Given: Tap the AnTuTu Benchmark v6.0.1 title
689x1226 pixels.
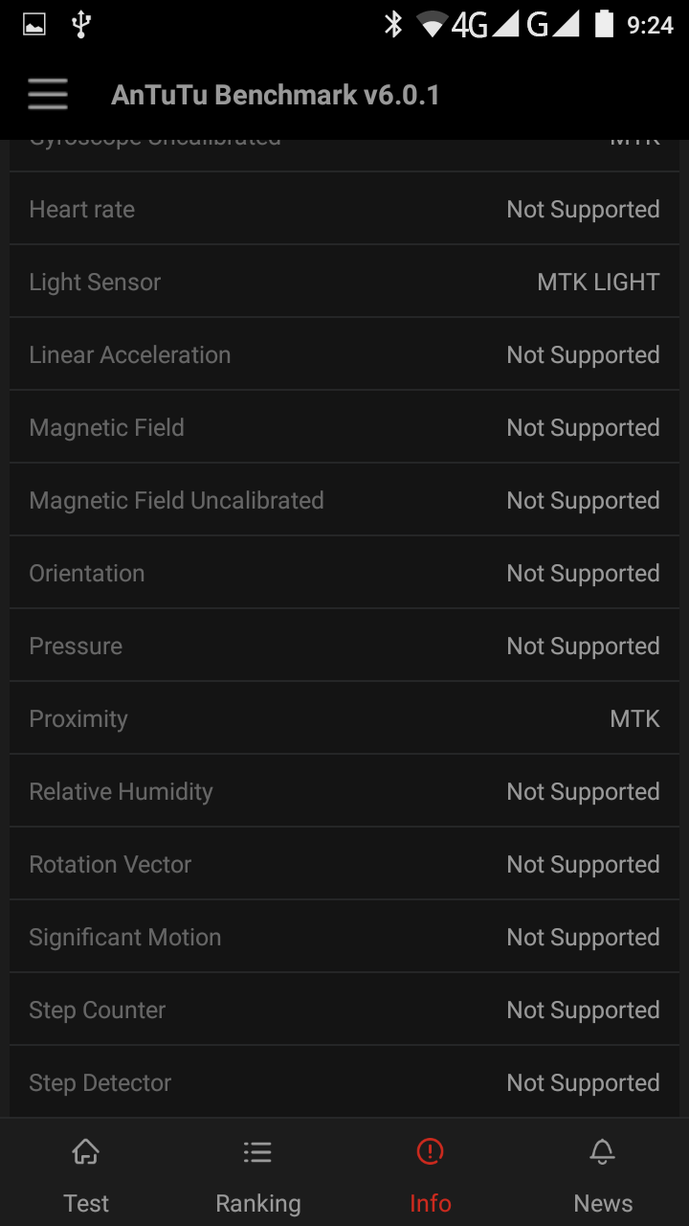Looking at the screenshot, I should pos(276,96).
